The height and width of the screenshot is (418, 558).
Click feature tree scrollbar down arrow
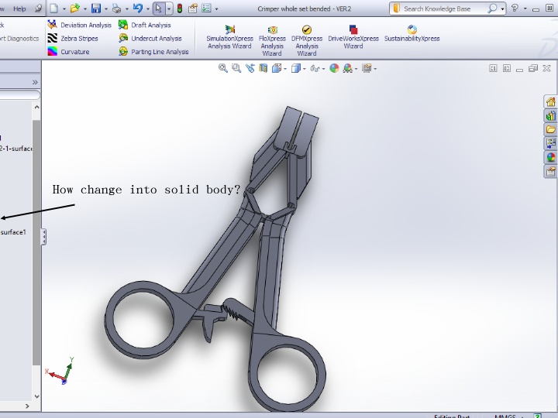36,396
